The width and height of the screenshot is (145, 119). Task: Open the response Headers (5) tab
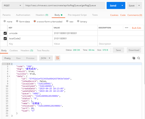pyautogui.click(x=27, y=51)
